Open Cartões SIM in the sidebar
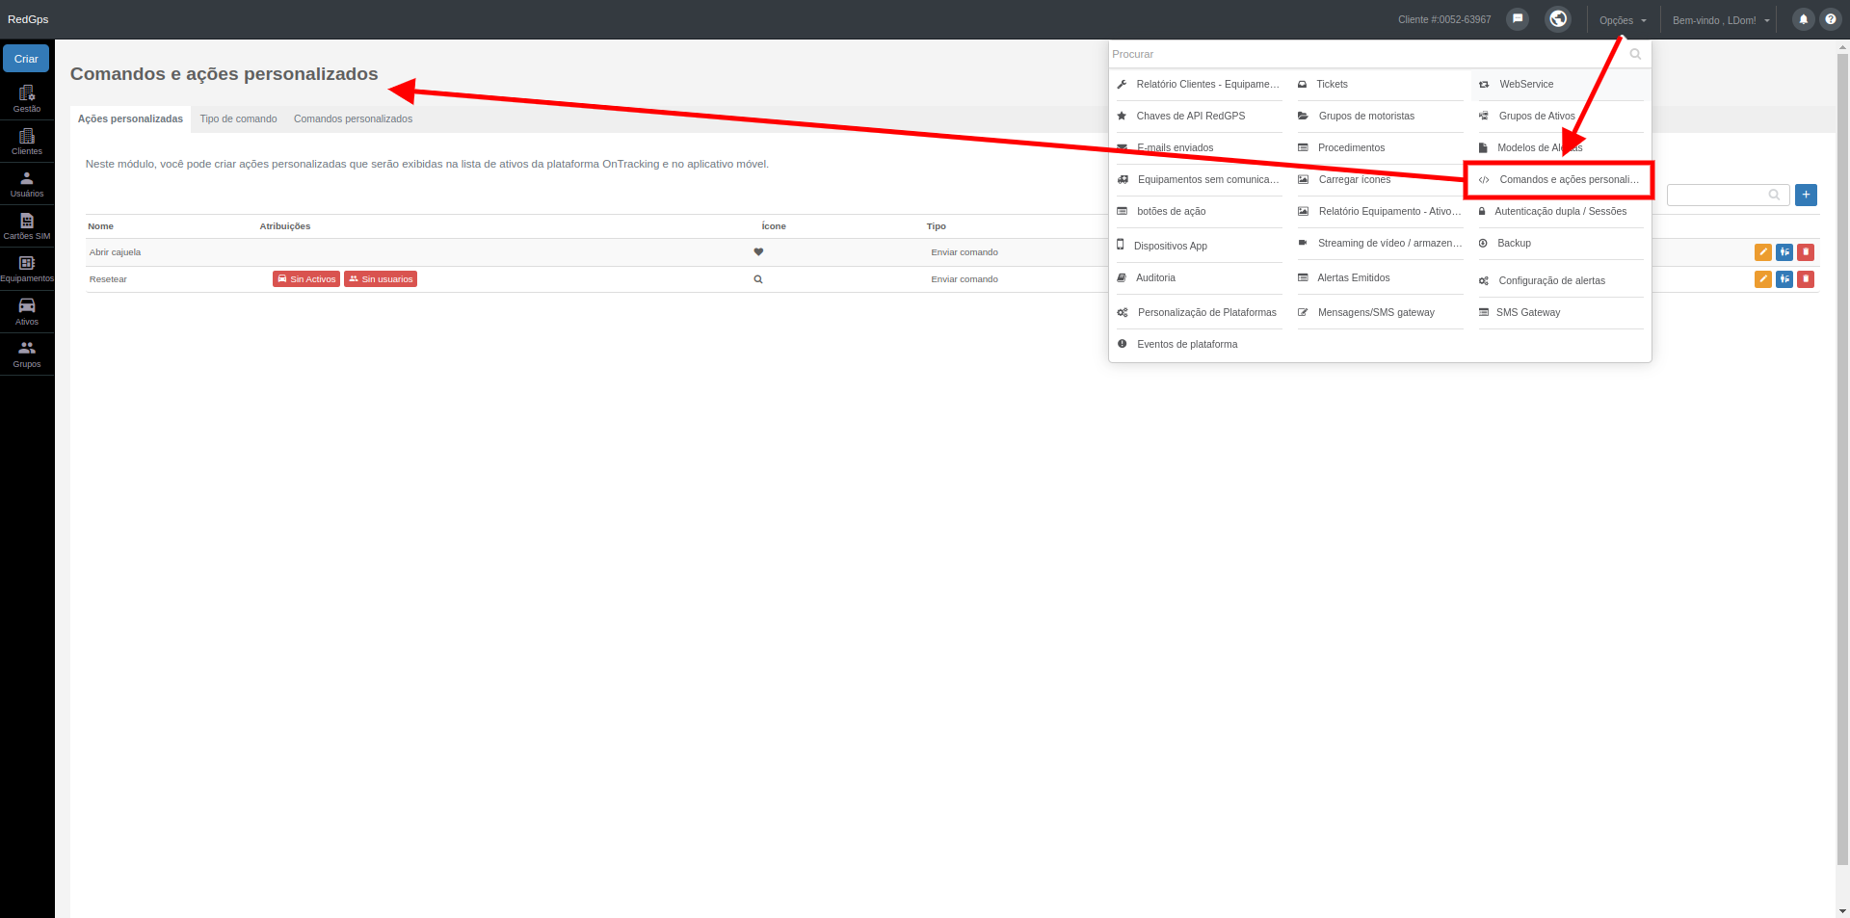This screenshot has height=918, width=1850. tap(27, 226)
